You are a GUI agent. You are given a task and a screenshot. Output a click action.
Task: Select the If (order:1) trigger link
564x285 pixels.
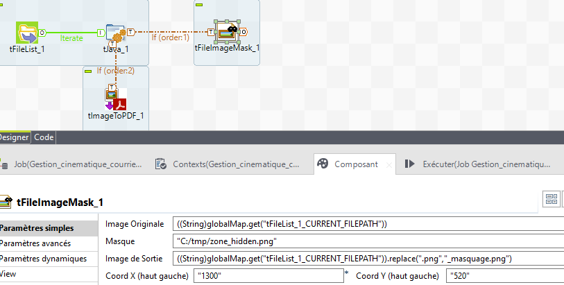[x=170, y=37]
